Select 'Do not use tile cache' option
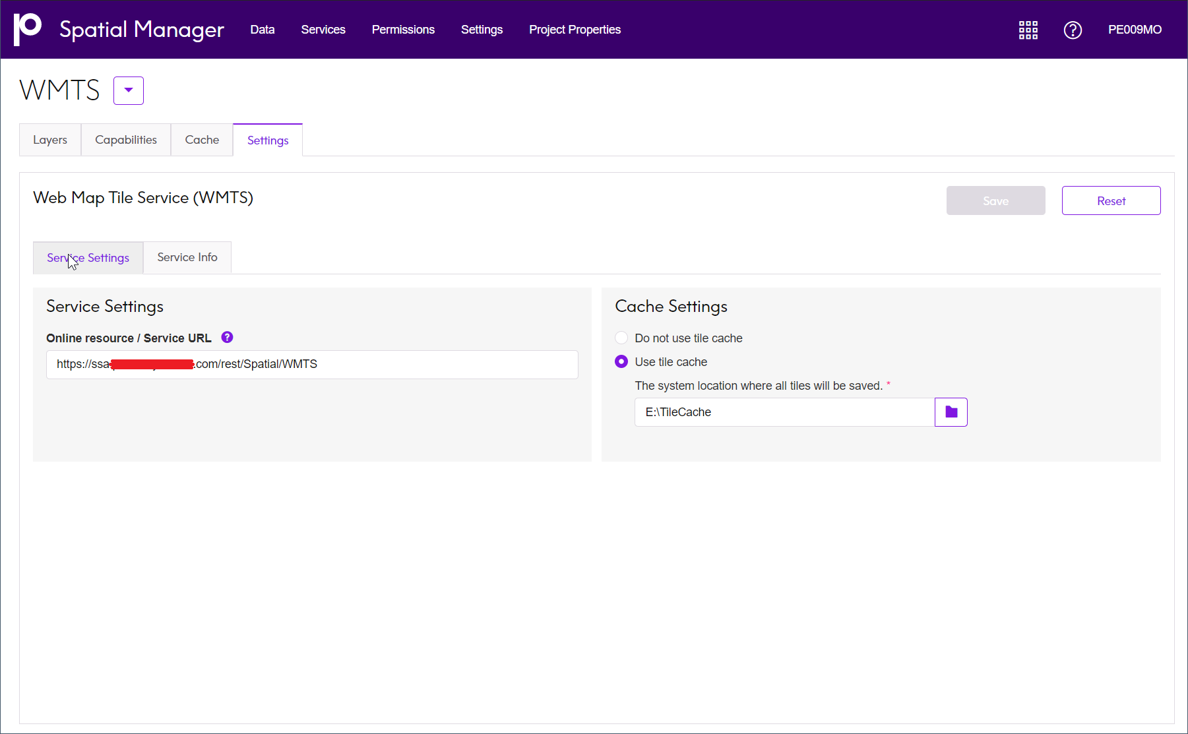Screen dimensions: 1188x734 (621, 338)
